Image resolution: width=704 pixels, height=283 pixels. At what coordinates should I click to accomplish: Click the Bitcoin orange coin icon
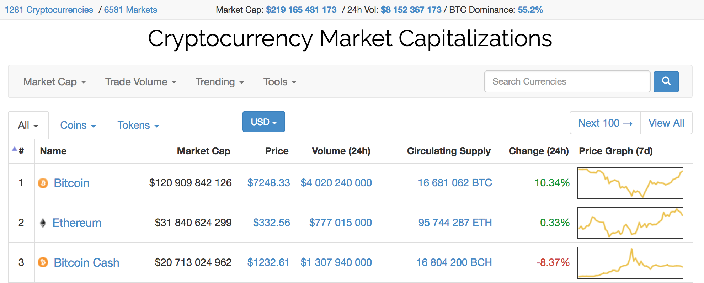click(43, 183)
